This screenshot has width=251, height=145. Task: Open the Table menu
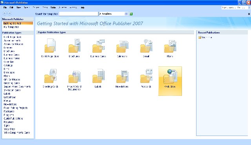(x=53, y=7)
